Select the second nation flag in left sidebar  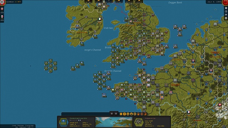pos(2,17)
